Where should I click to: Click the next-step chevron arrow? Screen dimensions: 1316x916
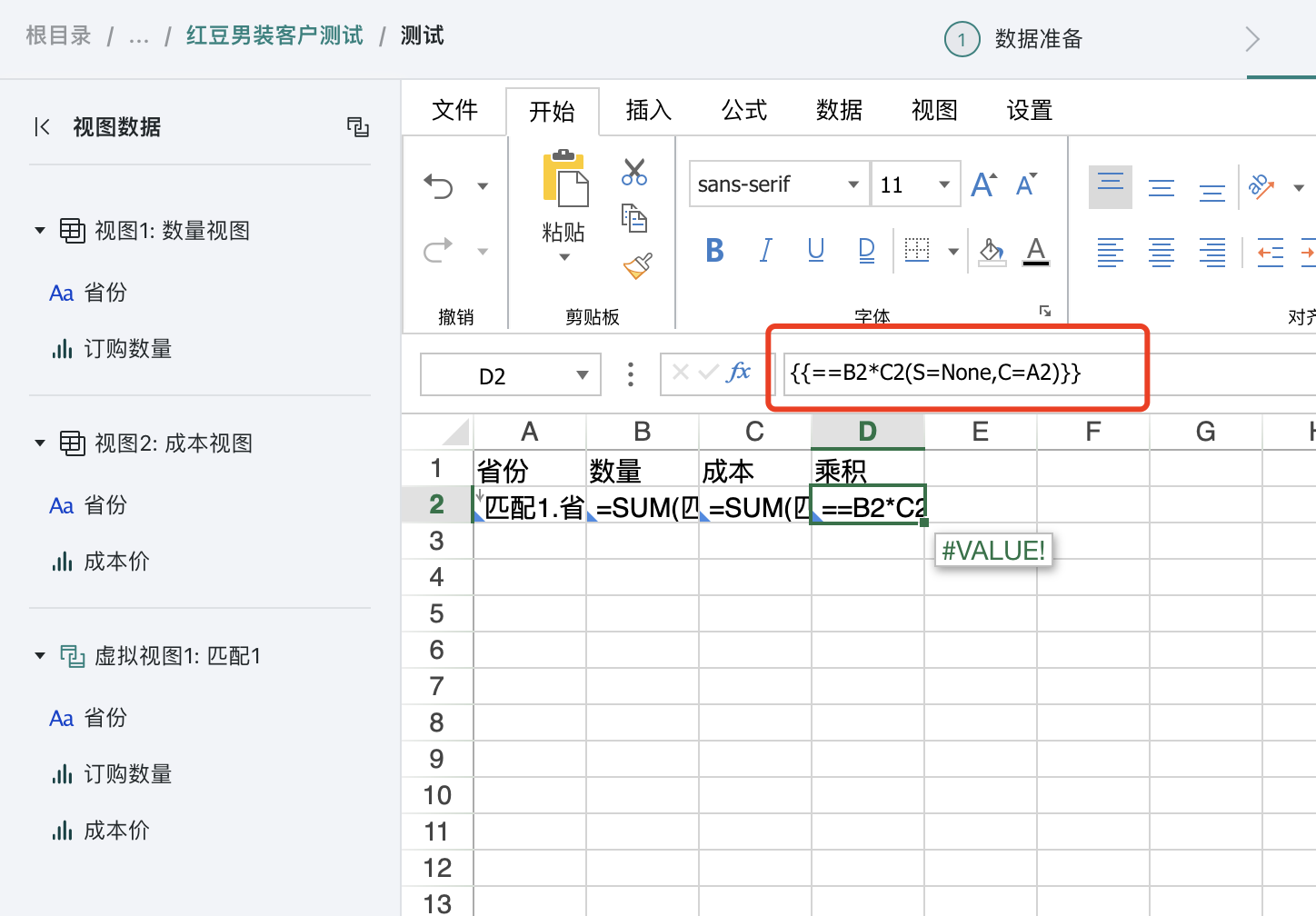tap(1252, 39)
